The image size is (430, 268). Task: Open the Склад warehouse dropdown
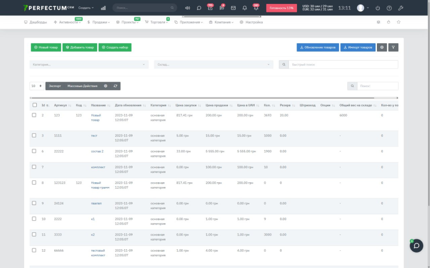[213, 65]
